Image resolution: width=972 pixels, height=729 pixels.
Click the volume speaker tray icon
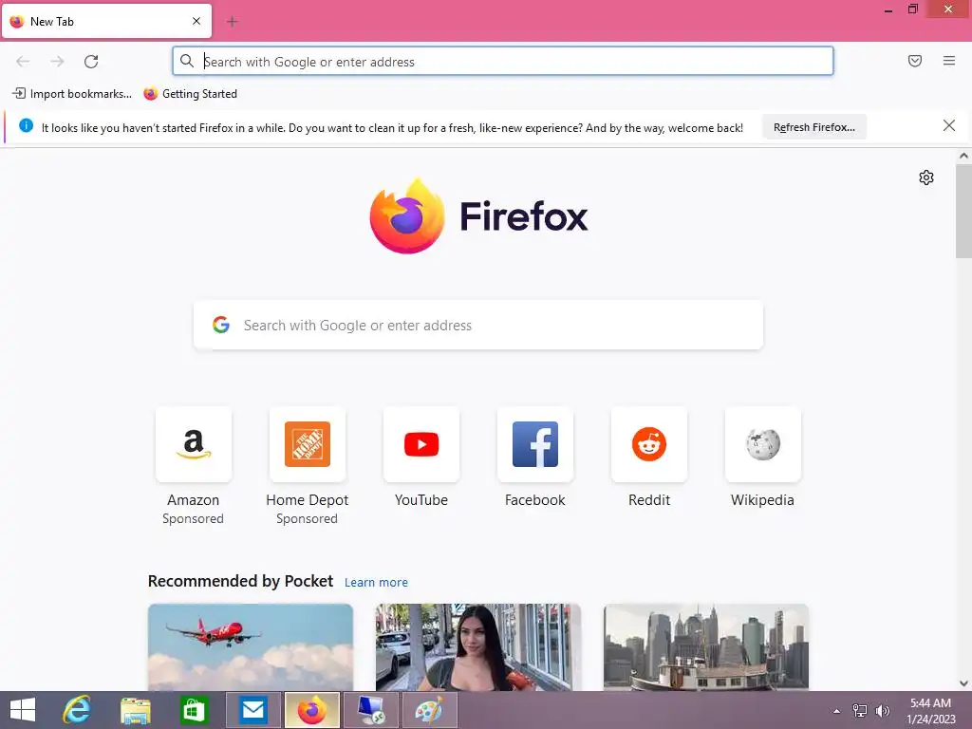tap(882, 711)
